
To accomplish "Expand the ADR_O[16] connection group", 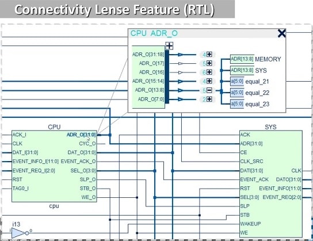I will click(x=209, y=72).
